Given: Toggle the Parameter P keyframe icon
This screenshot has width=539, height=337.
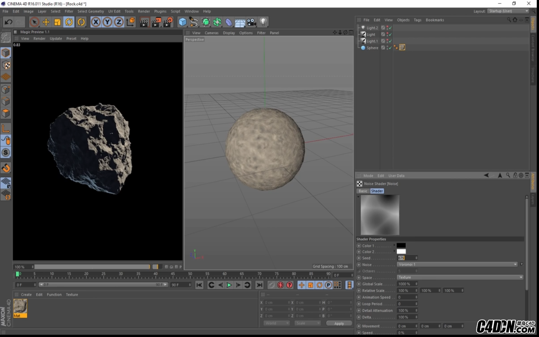Looking at the screenshot, I should click(329, 285).
